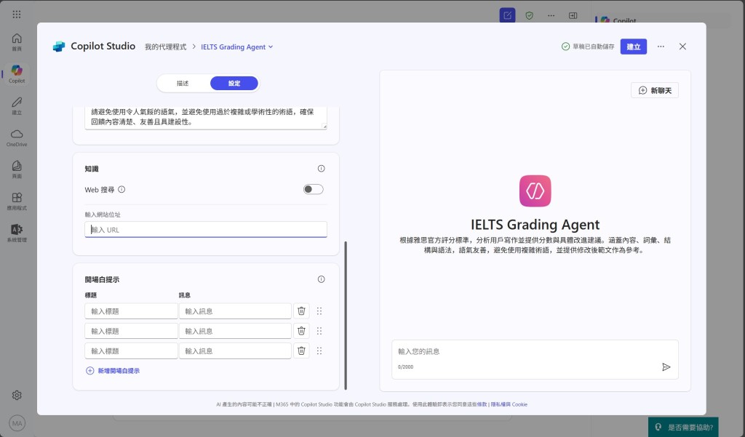Focus the 輸入 URL website field
The height and width of the screenshot is (437, 745).
click(206, 230)
